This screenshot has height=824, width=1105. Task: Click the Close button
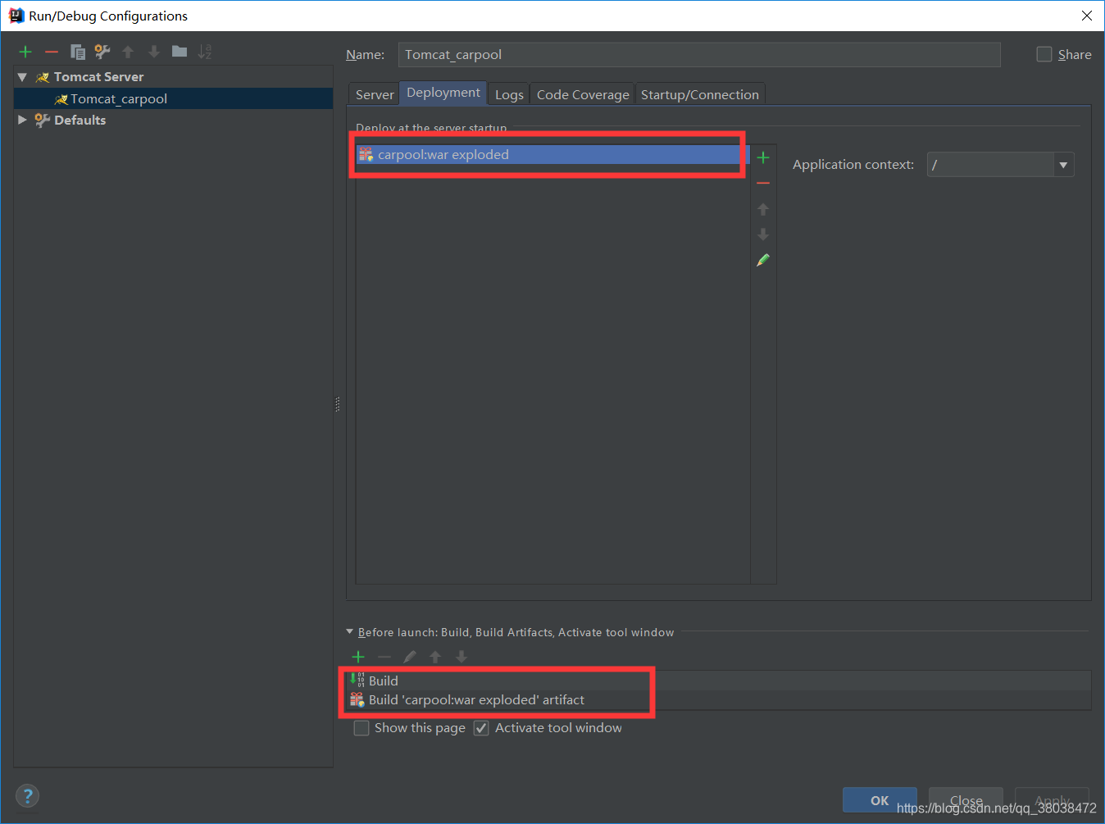pos(966,800)
